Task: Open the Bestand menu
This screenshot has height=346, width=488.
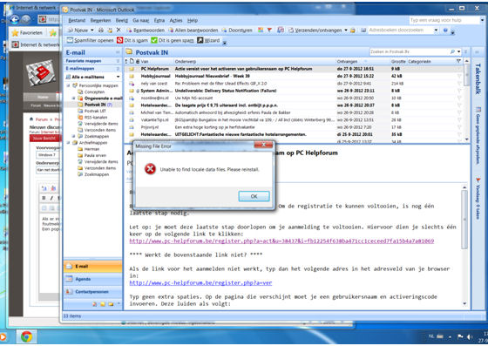Action: click(77, 20)
